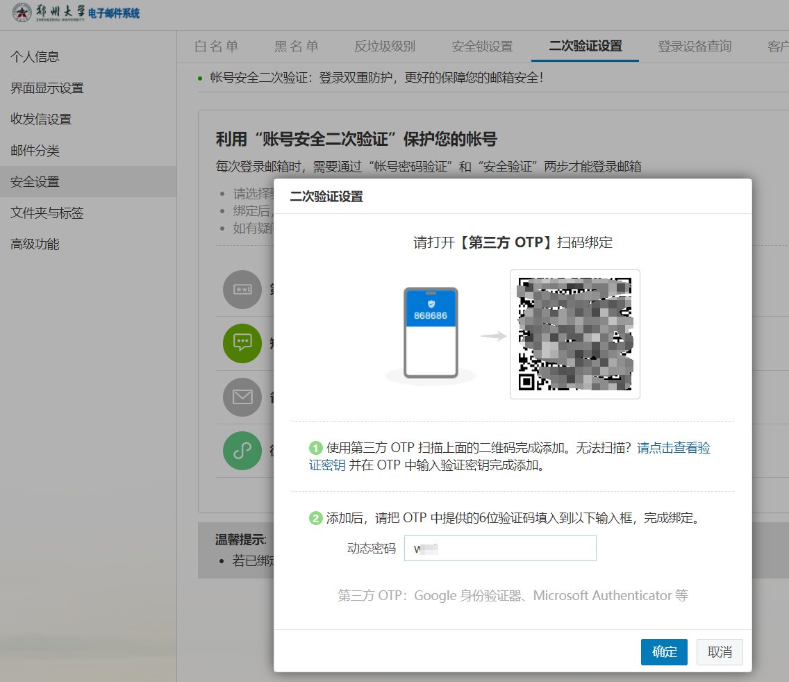Click the 请打开【第三方 OTP】扫码绑定 heading
This screenshot has width=789, height=682.
point(513,242)
